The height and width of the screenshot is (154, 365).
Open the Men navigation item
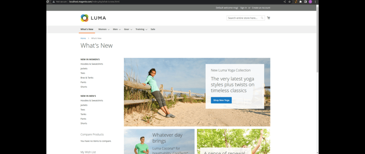[x=115, y=29]
